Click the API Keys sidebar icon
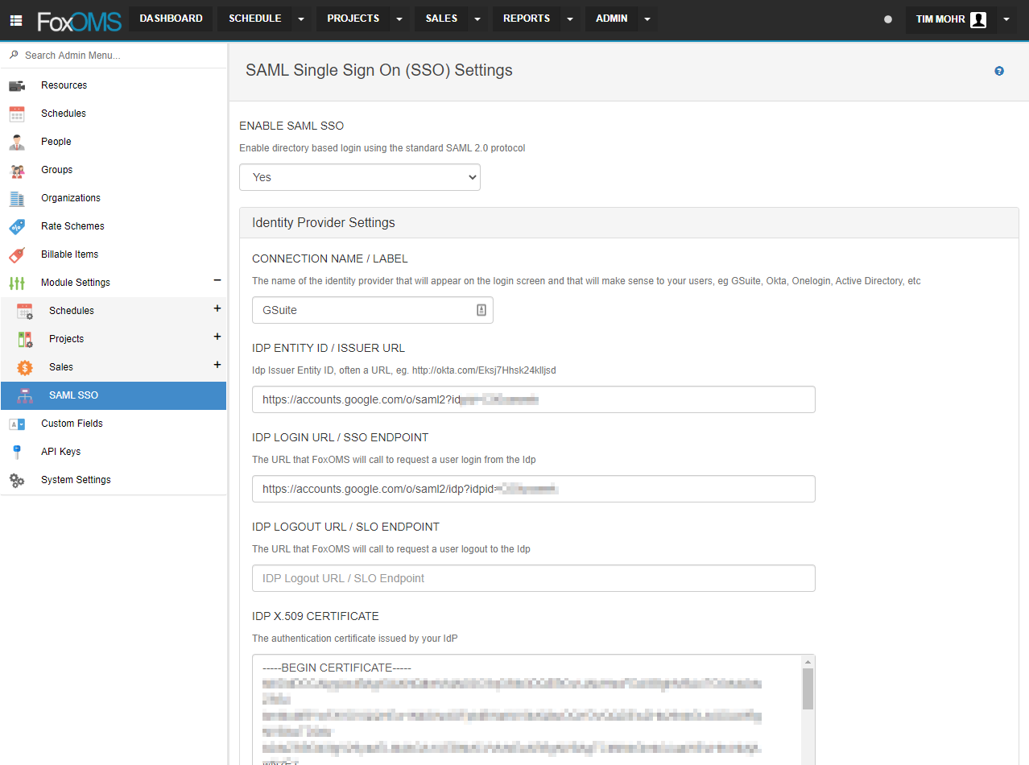1029x765 pixels. (x=18, y=451)
